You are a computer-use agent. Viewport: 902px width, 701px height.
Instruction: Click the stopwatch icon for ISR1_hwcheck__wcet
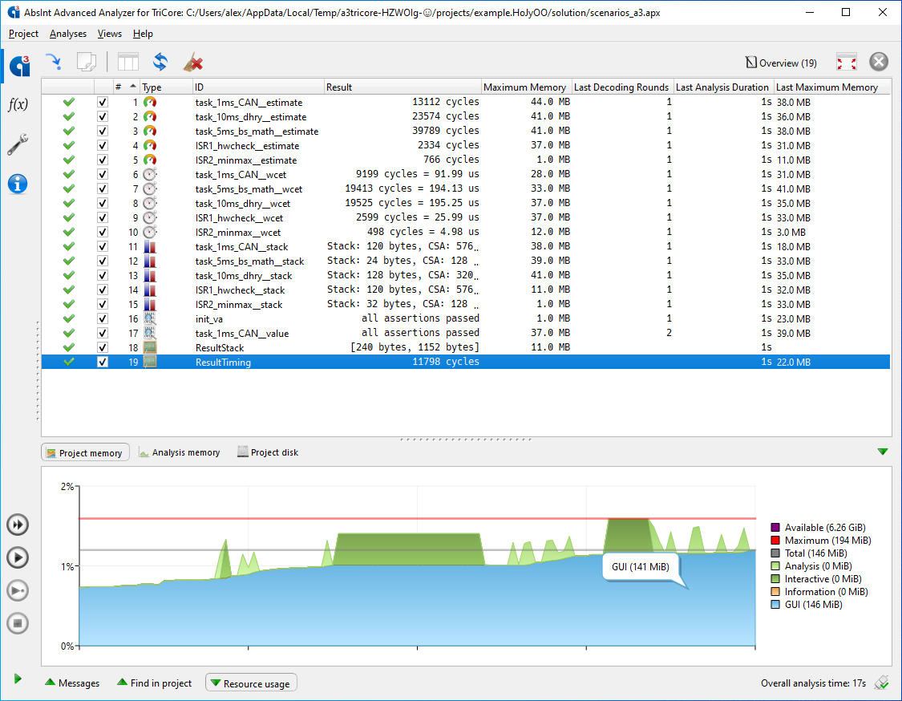150,217
